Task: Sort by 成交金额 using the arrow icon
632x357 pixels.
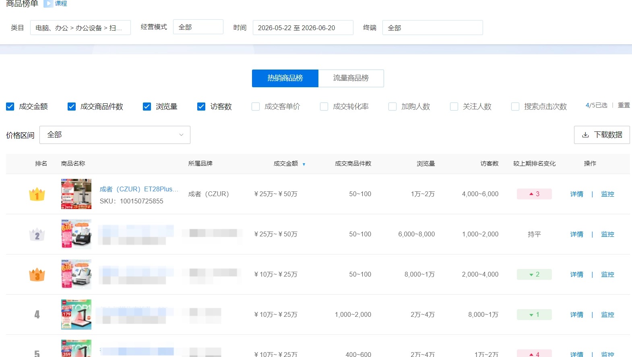Action: click(x=304, y=164)
